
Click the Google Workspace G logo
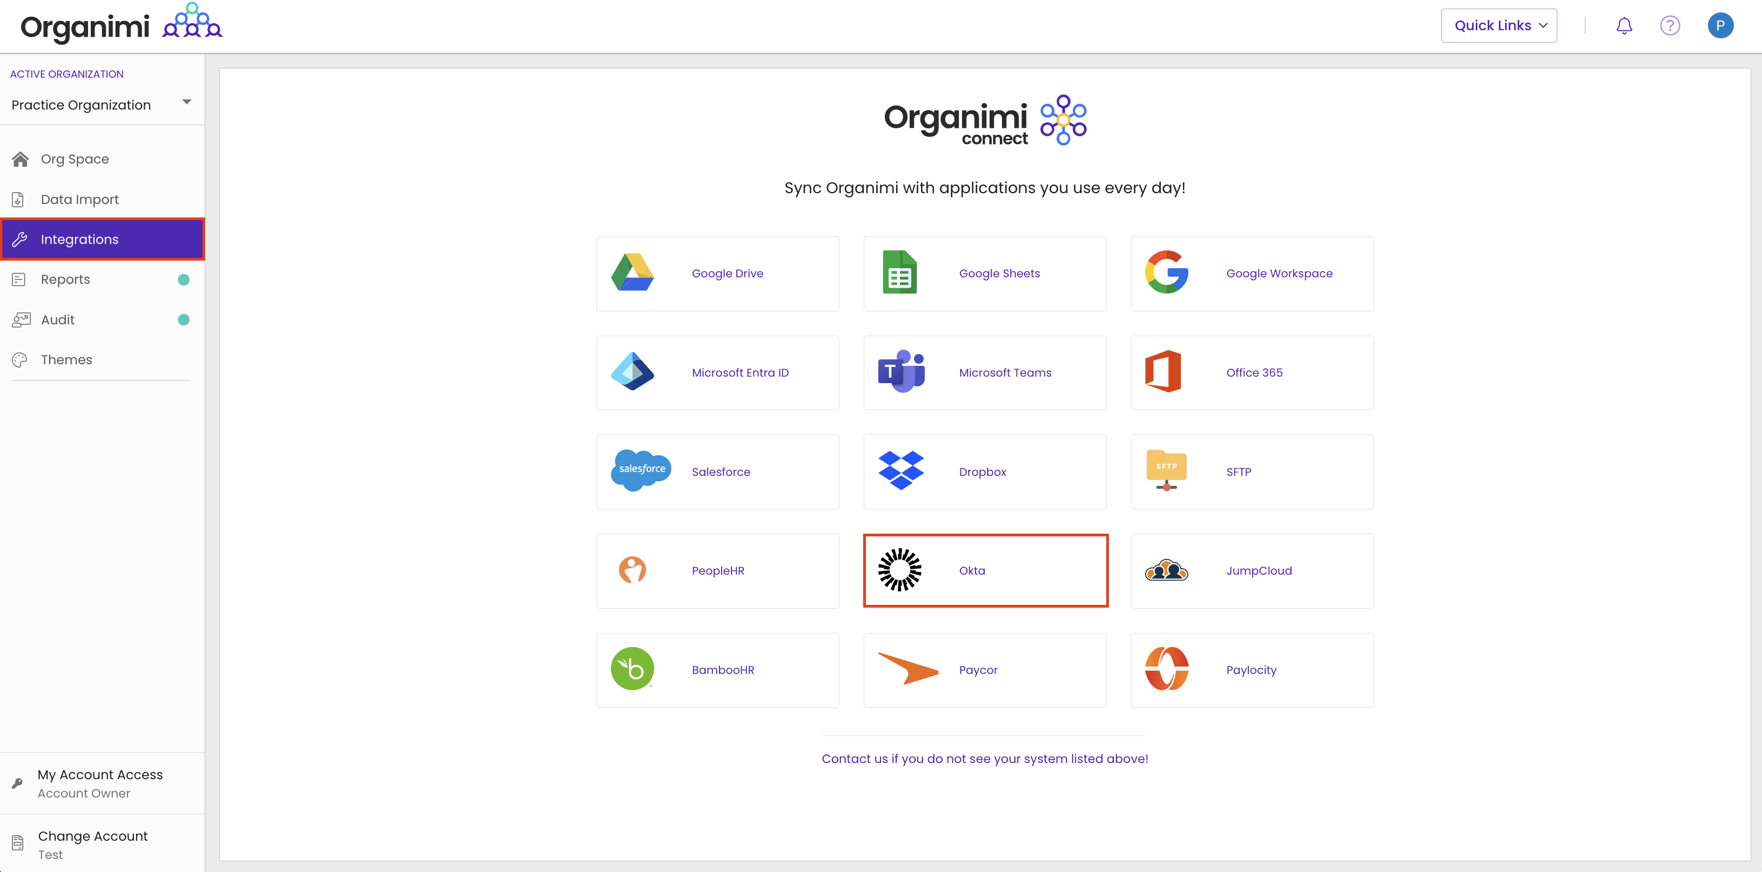click(x=1166, y=272)
